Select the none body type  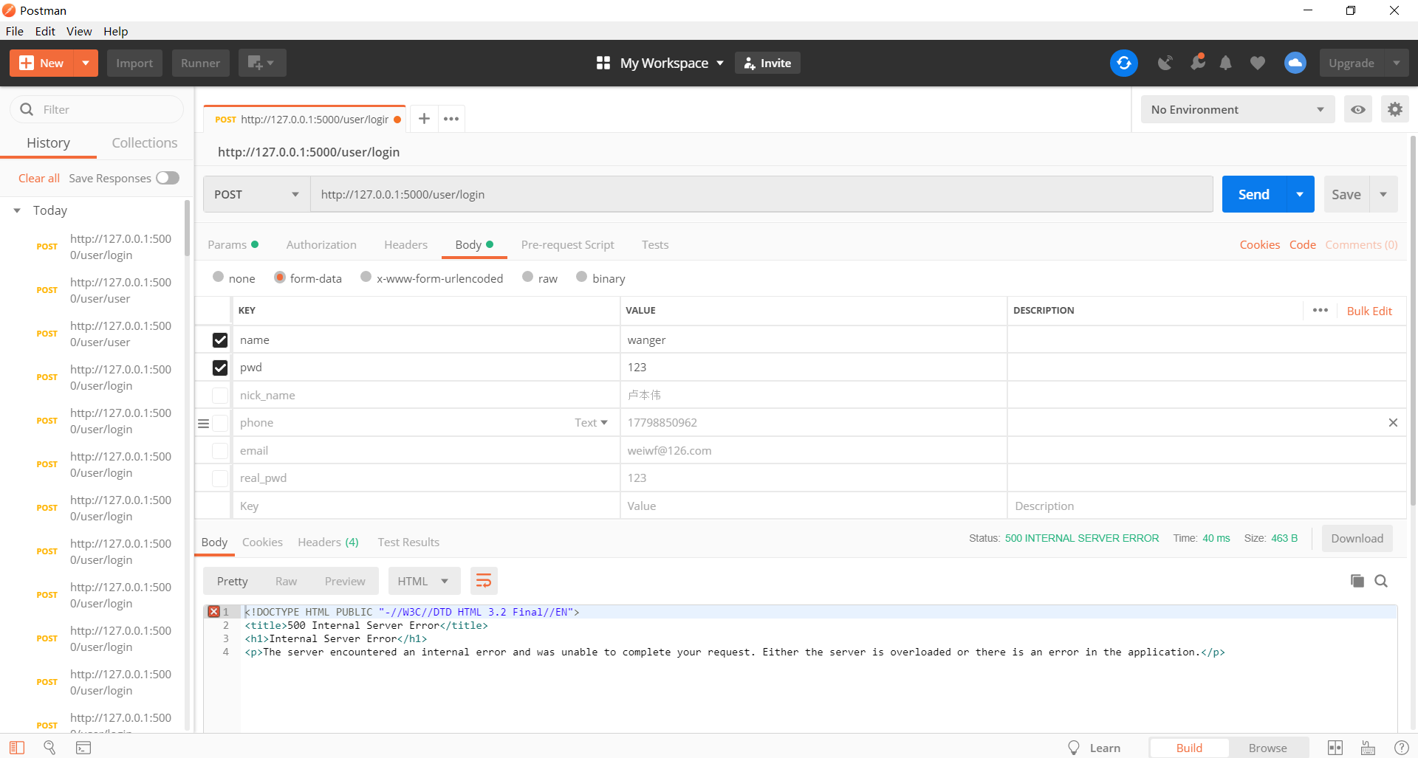coord(218,277)
